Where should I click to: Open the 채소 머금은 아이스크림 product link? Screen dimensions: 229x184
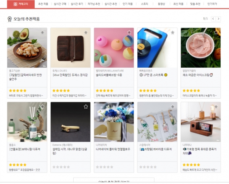coord(198,75)
